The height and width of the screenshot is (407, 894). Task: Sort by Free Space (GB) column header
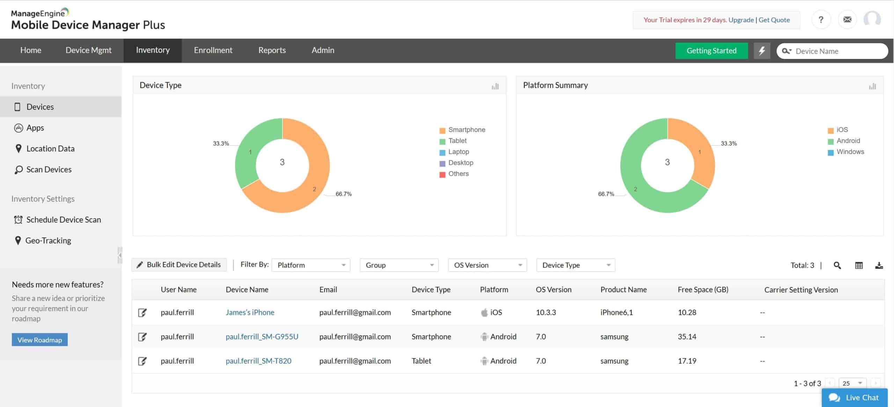[x=703, y=290]
